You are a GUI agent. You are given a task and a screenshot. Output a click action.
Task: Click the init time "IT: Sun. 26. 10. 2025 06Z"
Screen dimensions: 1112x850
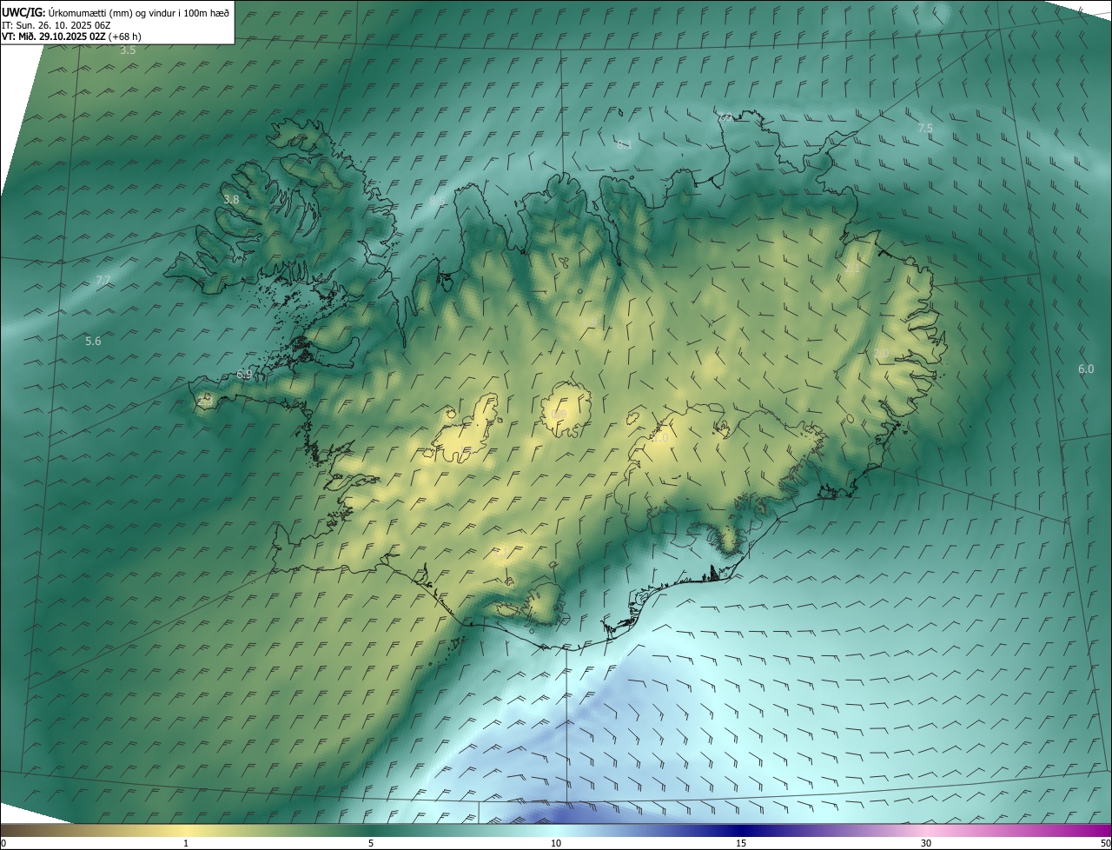56,25
